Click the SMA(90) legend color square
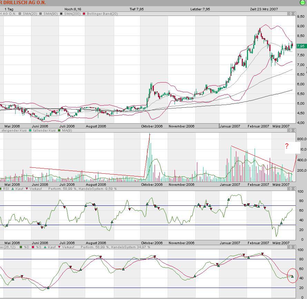 40,14
